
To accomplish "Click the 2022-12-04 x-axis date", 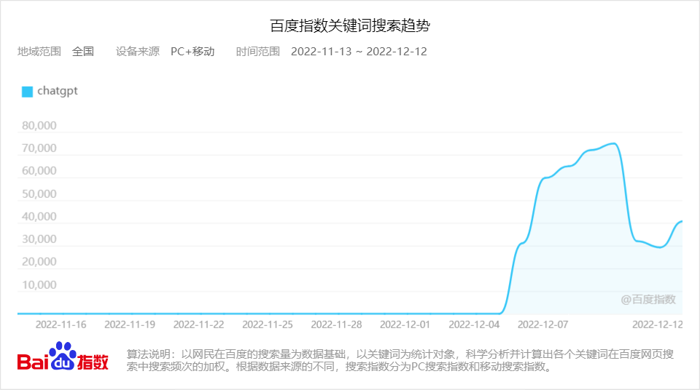I will coord(474,325).
